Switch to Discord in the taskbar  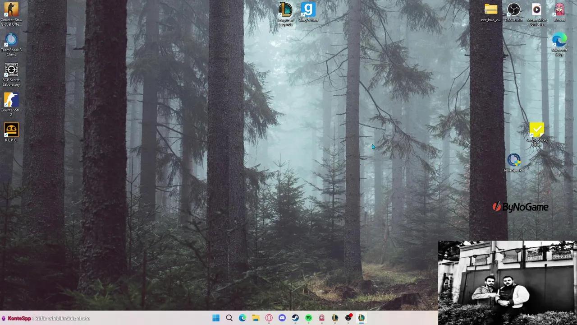[282, 318]
